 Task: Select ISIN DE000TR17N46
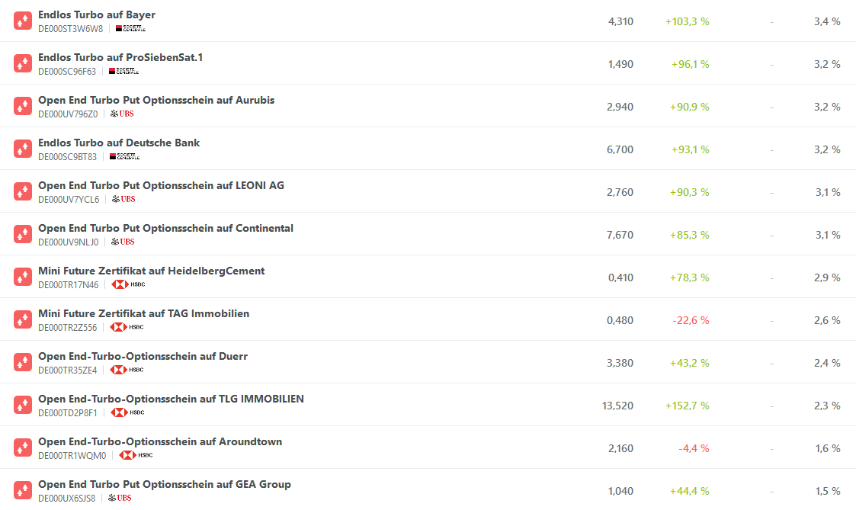69,284
